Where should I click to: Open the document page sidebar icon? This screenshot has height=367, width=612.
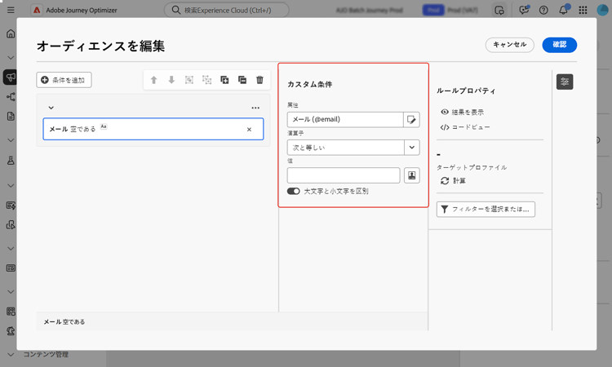(11, 117)
